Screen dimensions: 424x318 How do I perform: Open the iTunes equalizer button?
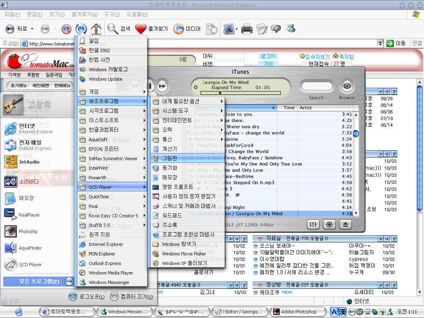click(x=313, y=224)
